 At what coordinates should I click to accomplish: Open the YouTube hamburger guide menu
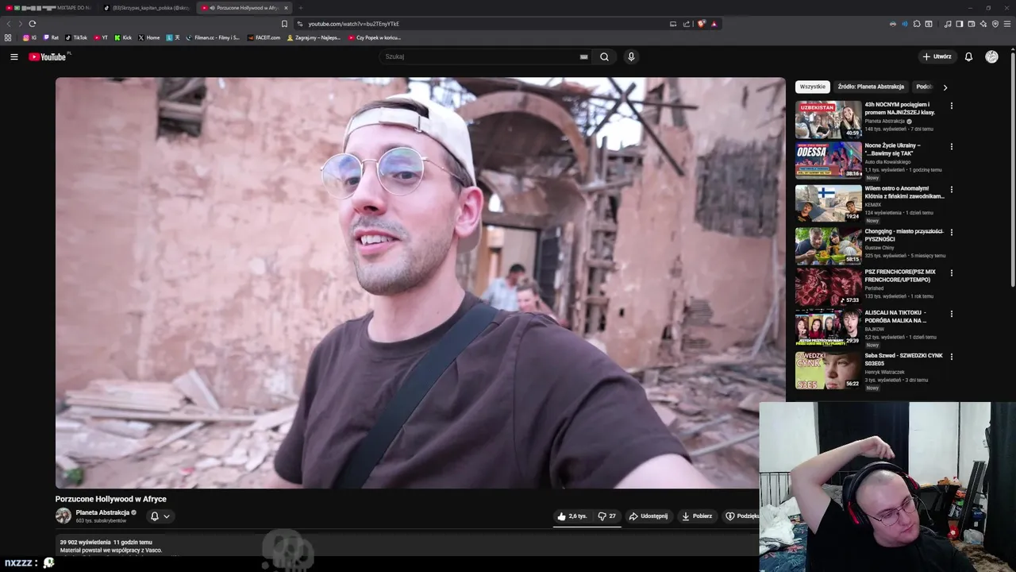[13, 56]
